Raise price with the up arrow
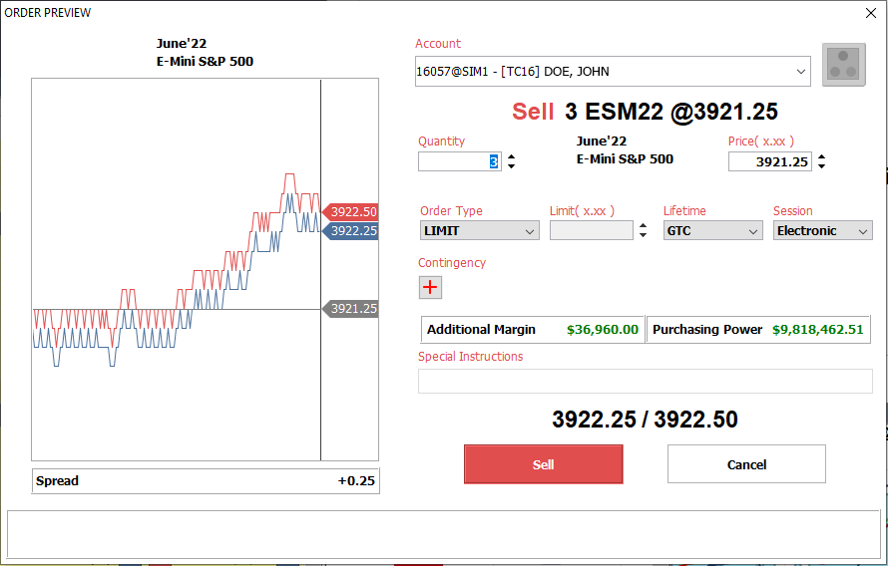The image size is (888, 566). 822,157
